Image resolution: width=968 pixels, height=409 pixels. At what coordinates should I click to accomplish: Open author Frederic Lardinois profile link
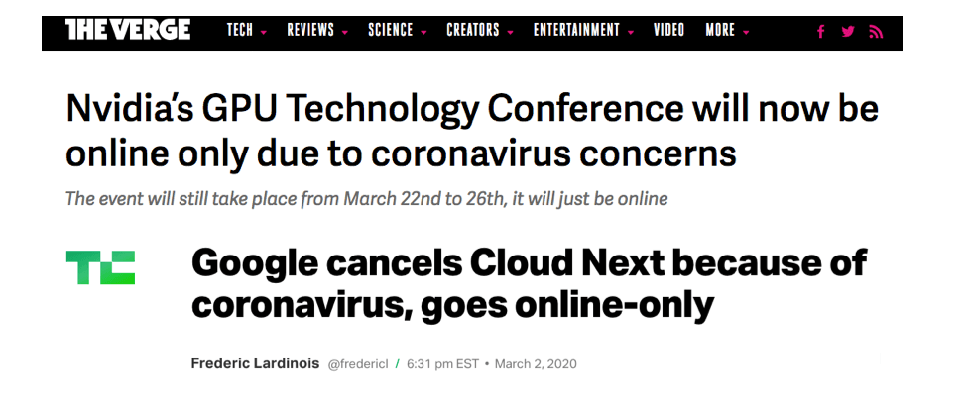[255, 363]
